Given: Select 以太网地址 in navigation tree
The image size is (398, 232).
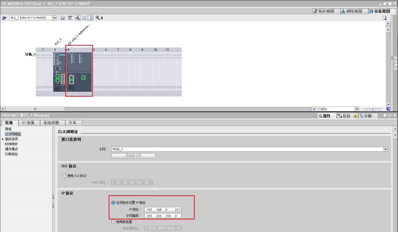Looking at the screenshot, I should click(x=13, y=134).
